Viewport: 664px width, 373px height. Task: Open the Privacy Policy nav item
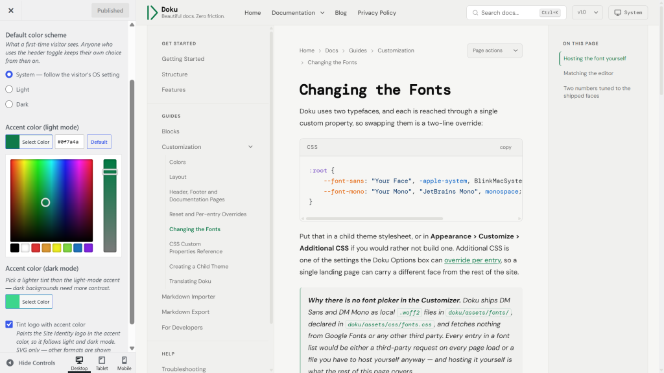(377, 13)
